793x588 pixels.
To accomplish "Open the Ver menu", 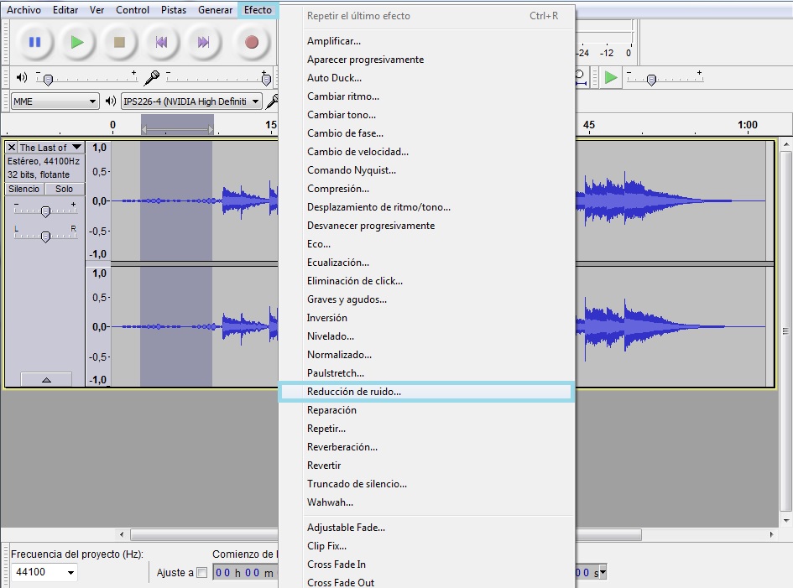I will 97,9.
